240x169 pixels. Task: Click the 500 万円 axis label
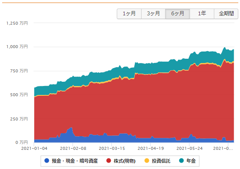[x=19, y=95]
